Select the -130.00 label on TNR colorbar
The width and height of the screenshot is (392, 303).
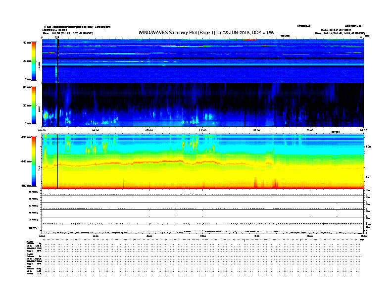[26, 137]
